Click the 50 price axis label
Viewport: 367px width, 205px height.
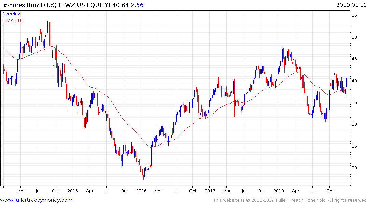click(x=354, y=37)
